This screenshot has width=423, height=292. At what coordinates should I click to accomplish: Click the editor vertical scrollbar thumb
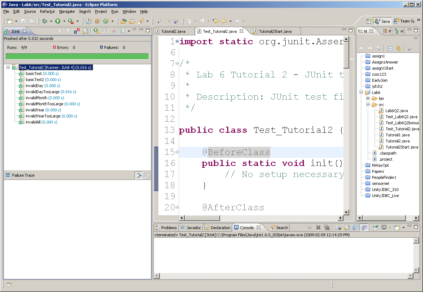coord(346,55)
